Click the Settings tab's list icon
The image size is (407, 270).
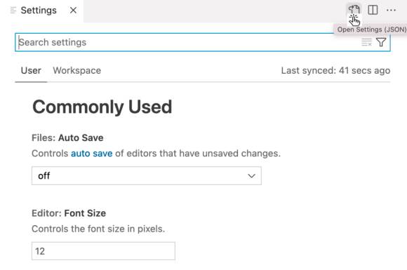[13, 11]
